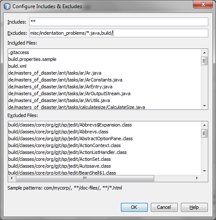The image size is (216, 220).
Task: Click the Included Files scroll down arrow
Action: click(204, 106)
